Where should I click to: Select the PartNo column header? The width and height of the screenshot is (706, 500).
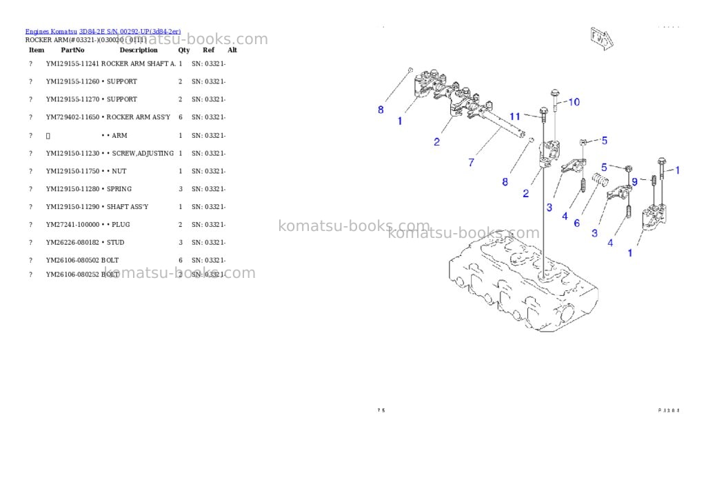coord(72,50)
